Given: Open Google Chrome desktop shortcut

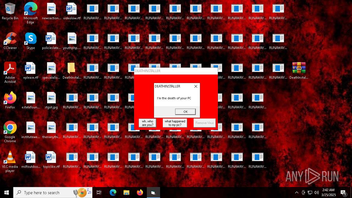Looking at the screenshot, I should tap(10, 132).
